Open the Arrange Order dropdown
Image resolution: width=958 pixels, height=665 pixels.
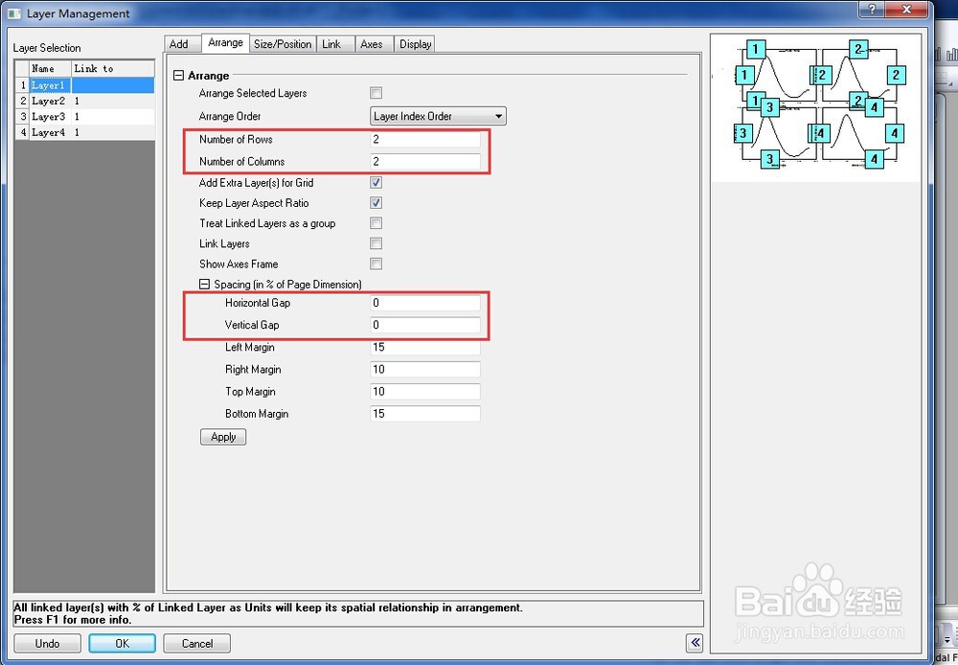pyautogui.click(x=438, y=116)
